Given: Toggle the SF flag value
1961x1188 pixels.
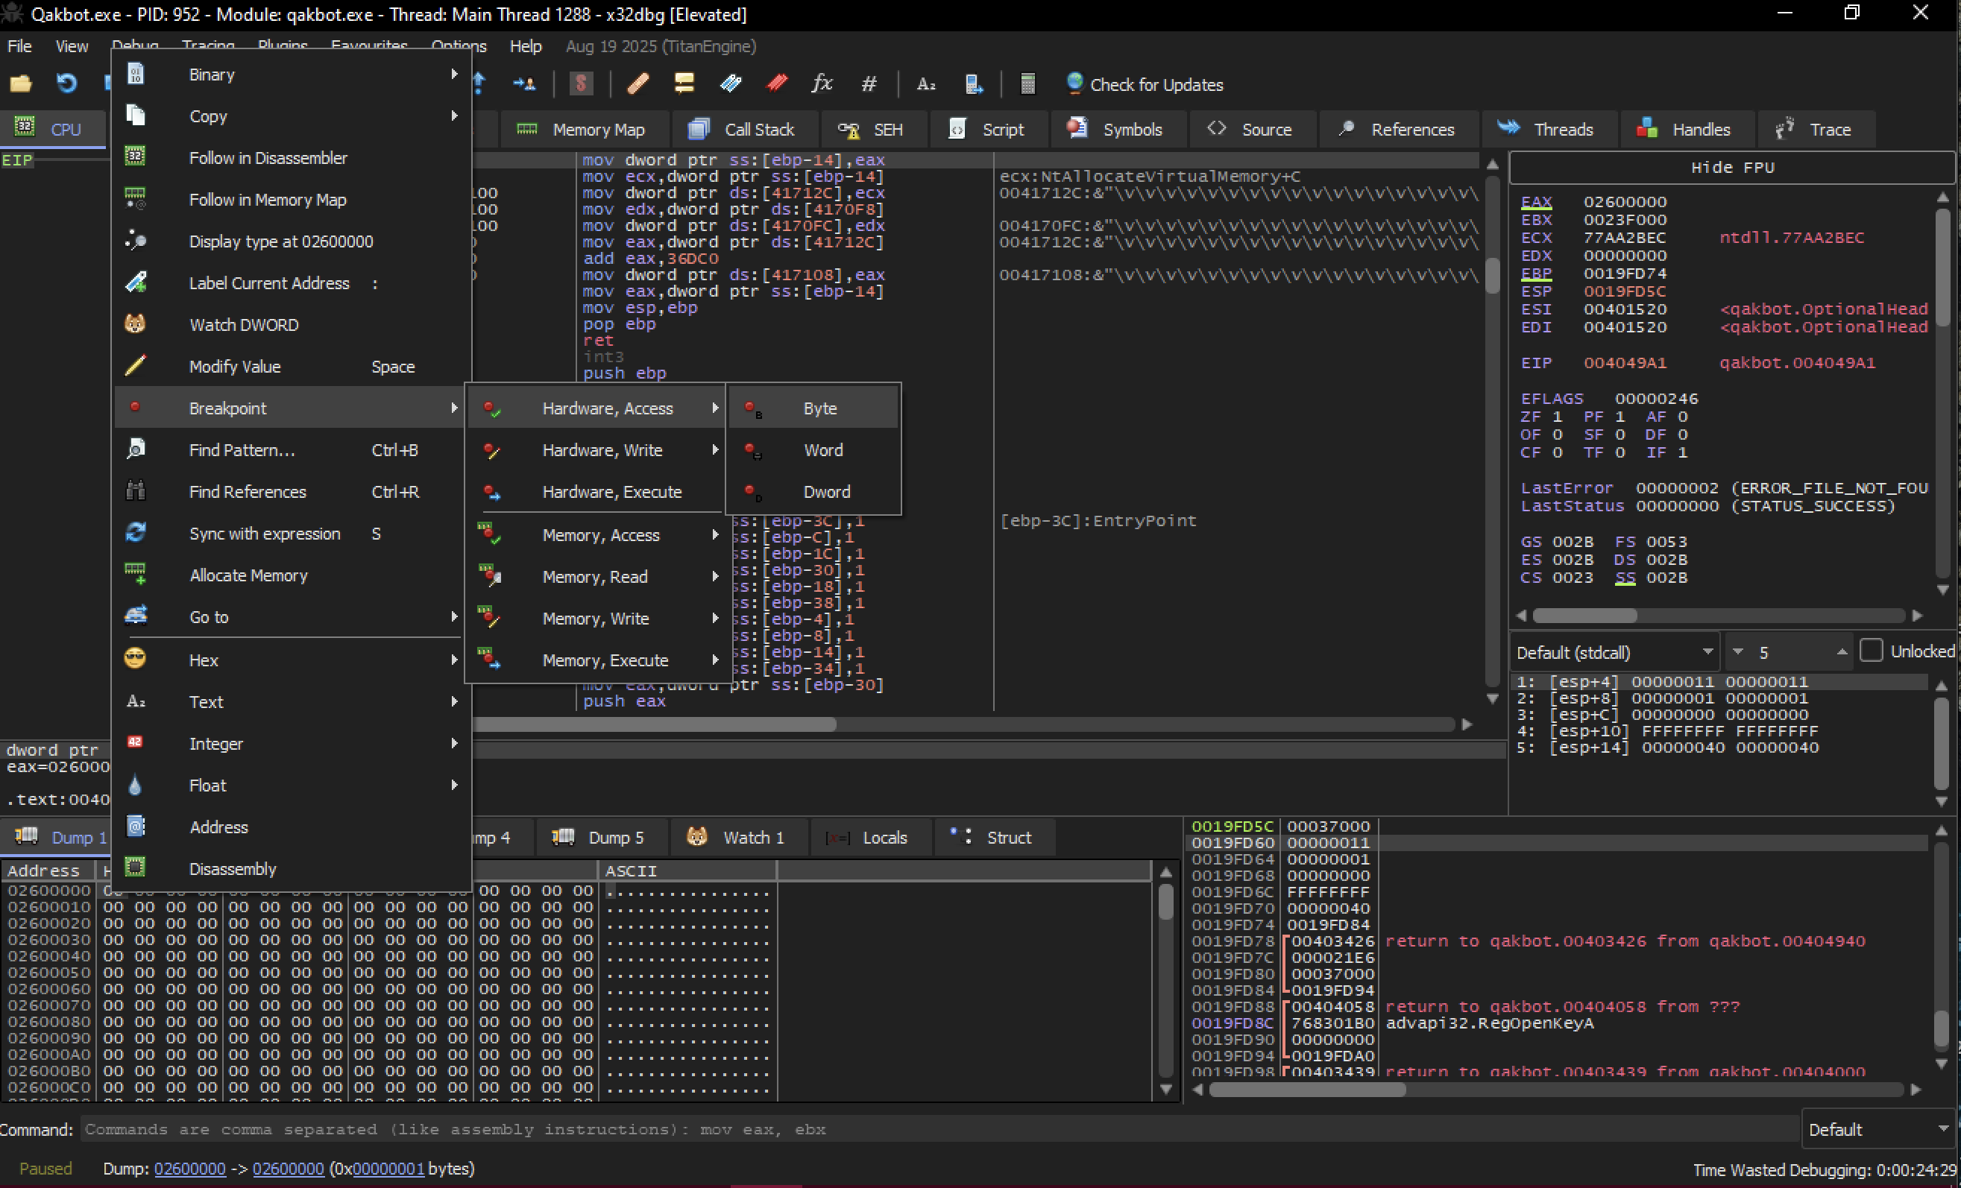Looking at the screenshot, I should tap(1620, 435).
